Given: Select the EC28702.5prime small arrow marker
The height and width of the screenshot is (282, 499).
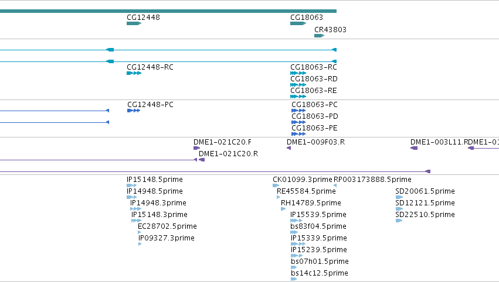Looking at the screenshot, I should click(x=140, y=232).
